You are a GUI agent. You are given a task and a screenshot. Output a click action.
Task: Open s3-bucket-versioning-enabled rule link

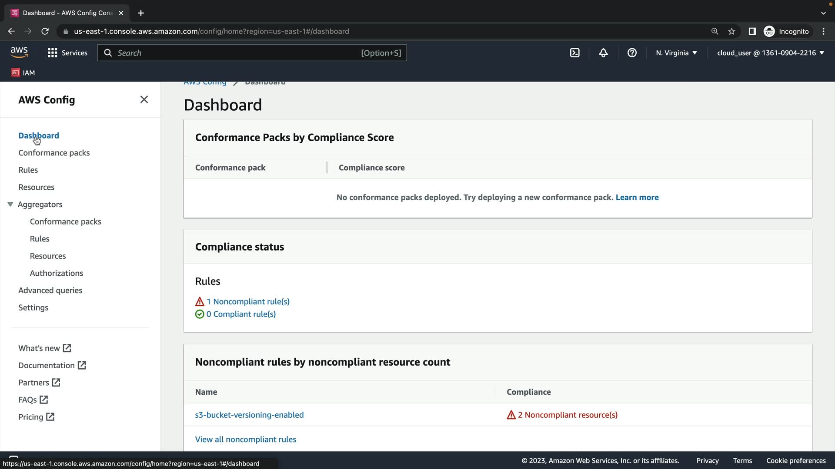click(249, 415)
